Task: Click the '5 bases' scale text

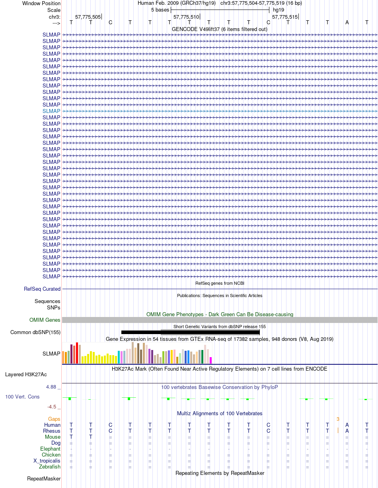Action: (160, 10)
